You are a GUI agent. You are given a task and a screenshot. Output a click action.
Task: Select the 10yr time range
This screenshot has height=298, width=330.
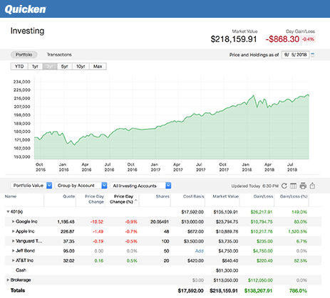(x=81, y=66)
